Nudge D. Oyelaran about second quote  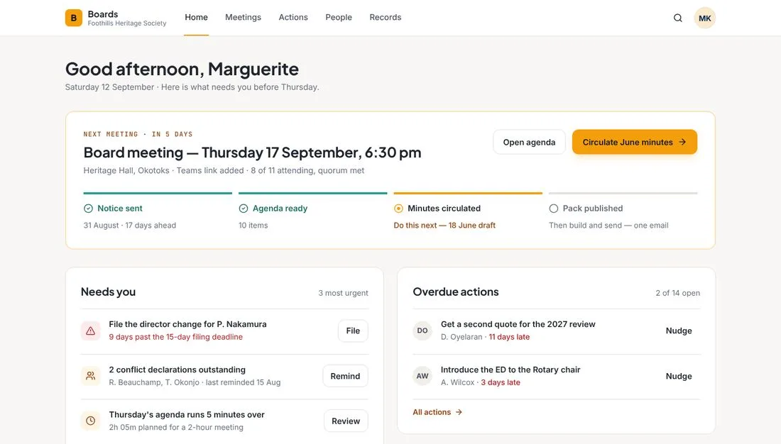click(x=678, y=331)
